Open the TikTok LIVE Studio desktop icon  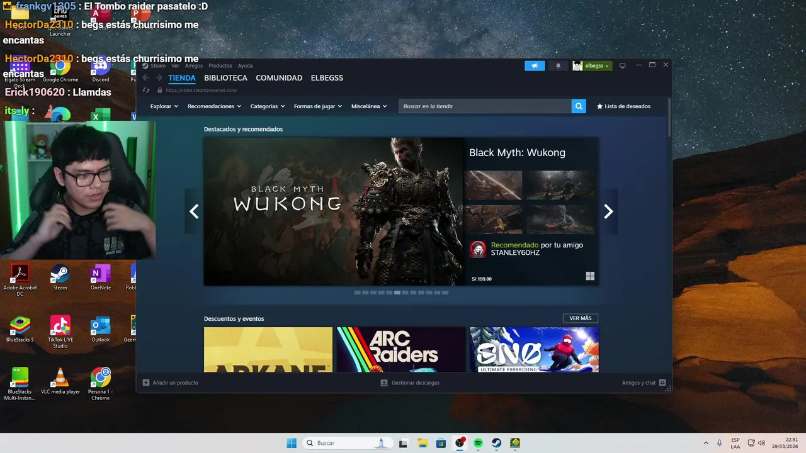(60, 332)
